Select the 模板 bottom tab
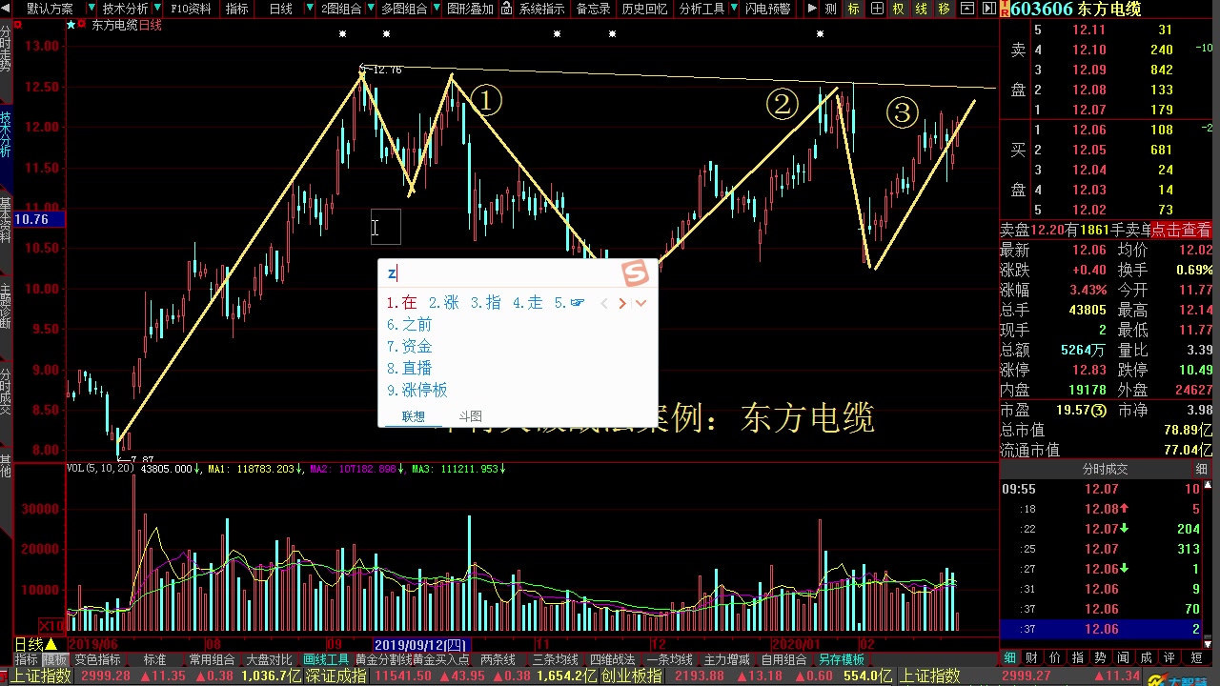Screen dimensions: 1220x686 pos(54,659)
